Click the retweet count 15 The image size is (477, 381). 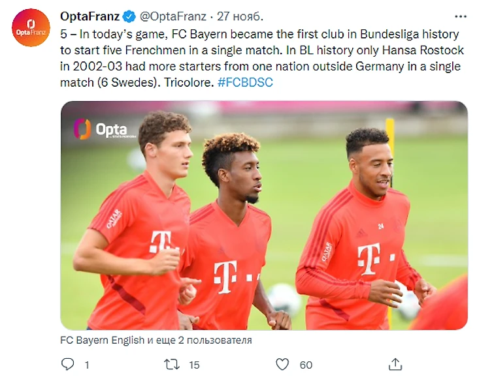pos(194,365)
